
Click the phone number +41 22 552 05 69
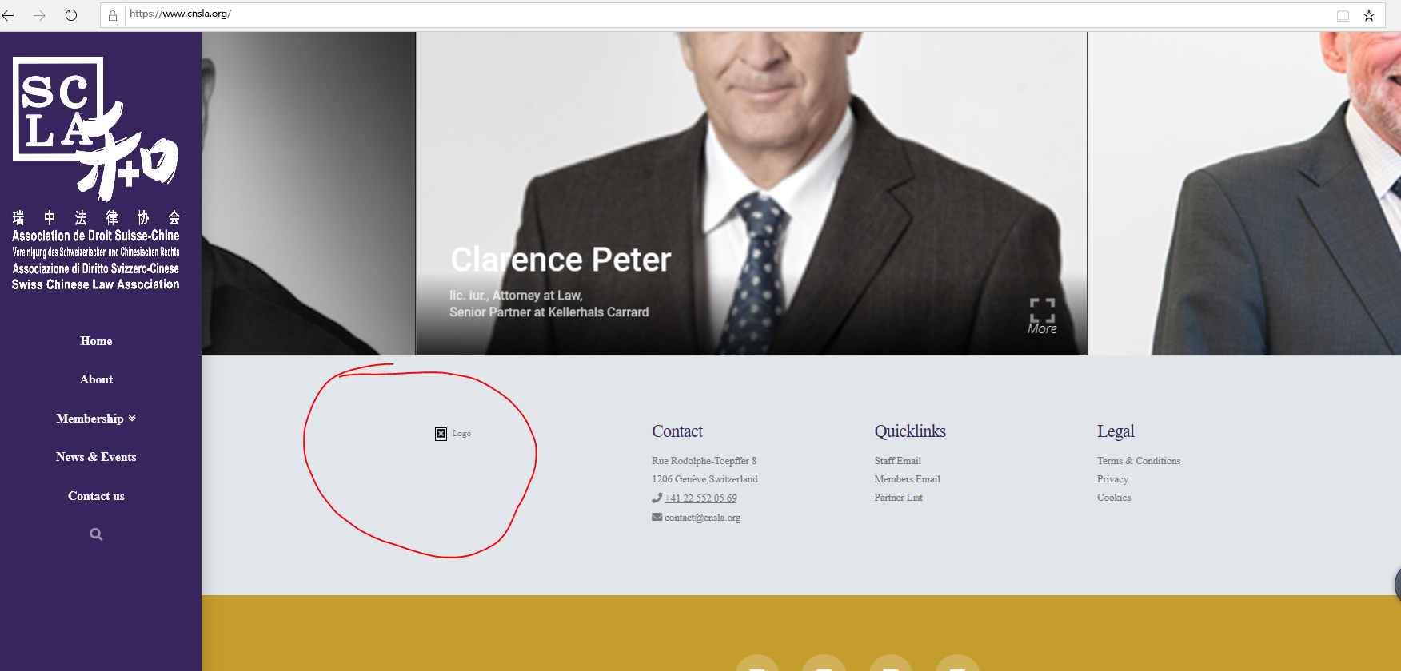[700, 498]
